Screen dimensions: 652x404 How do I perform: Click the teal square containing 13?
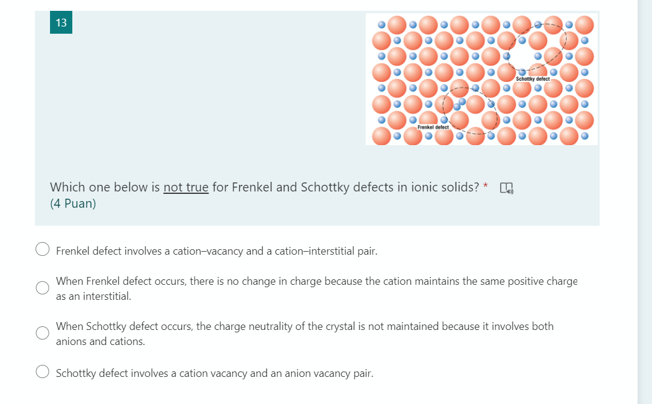(60, 23)
